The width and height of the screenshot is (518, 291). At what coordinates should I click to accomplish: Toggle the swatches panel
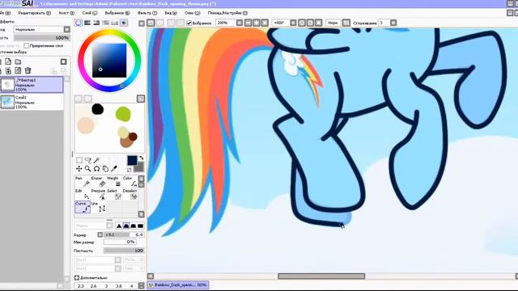point(115,23)
